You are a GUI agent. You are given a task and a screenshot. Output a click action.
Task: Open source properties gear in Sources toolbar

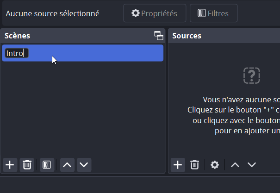215,165
